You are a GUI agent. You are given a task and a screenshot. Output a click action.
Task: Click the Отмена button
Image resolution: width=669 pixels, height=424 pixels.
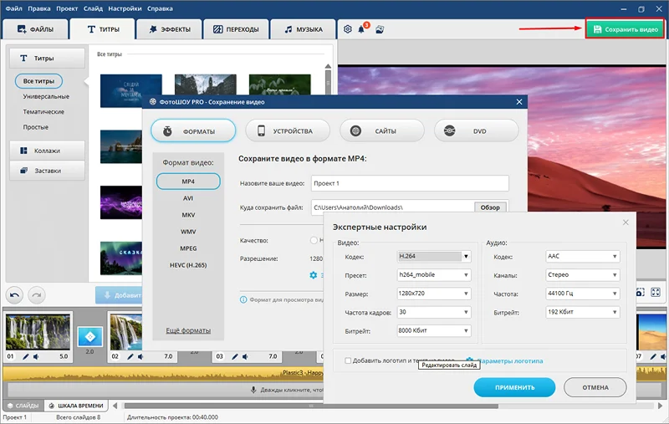[595, 387]
